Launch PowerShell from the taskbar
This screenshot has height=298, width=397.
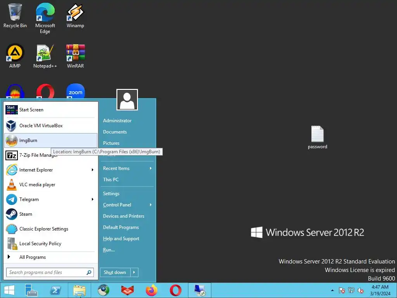tap(55, 290)
